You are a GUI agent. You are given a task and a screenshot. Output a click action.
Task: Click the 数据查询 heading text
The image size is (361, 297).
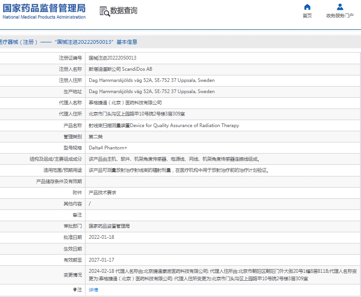click(124, 11)
